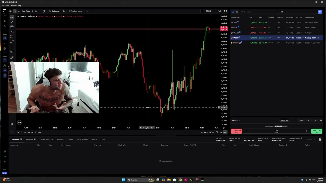Viewport: 326px width, 183px height.
Task: Click the zoom out magnifier icon
Action: point(5,26)
